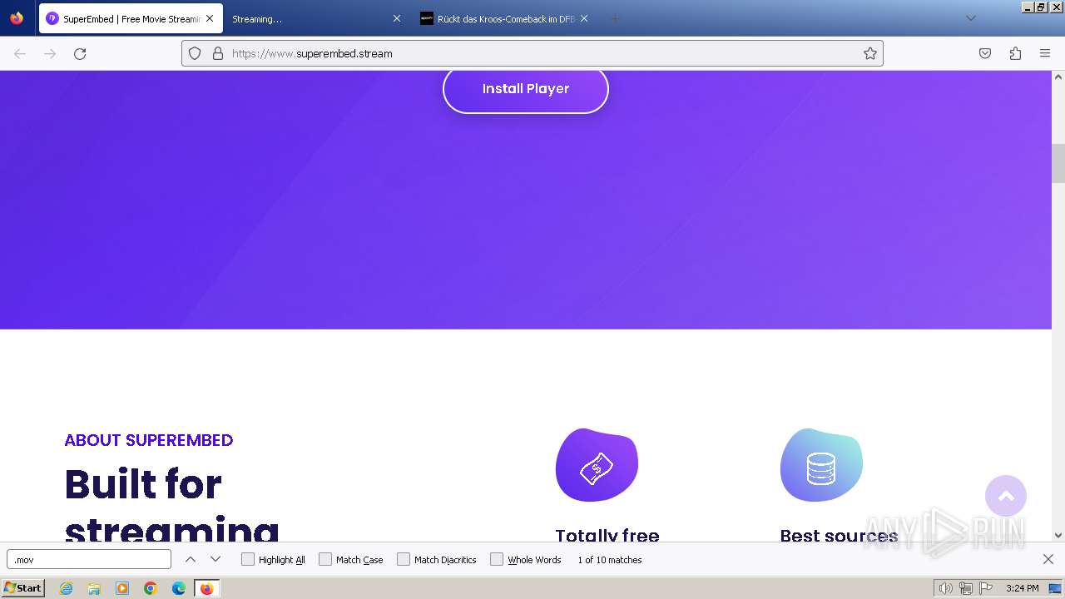1065x599 pixels.
Task: Click the Firefox taskbar button
Action: click(206, 588)
